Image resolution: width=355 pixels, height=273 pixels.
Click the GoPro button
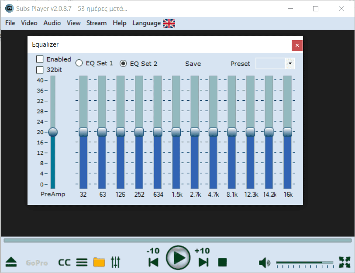(37, 263)
